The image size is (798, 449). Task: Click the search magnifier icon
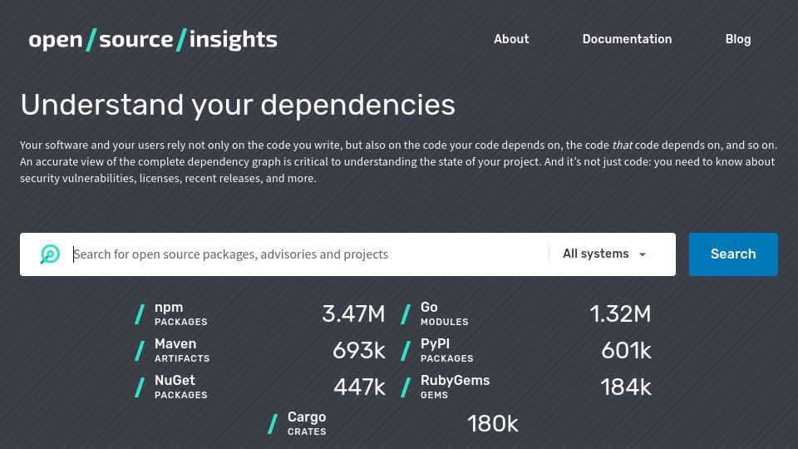[50, 254]
